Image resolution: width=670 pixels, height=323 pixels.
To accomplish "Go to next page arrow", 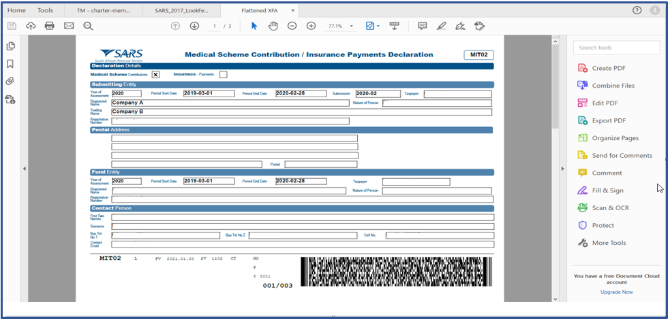I will click(x=194, y=26).
